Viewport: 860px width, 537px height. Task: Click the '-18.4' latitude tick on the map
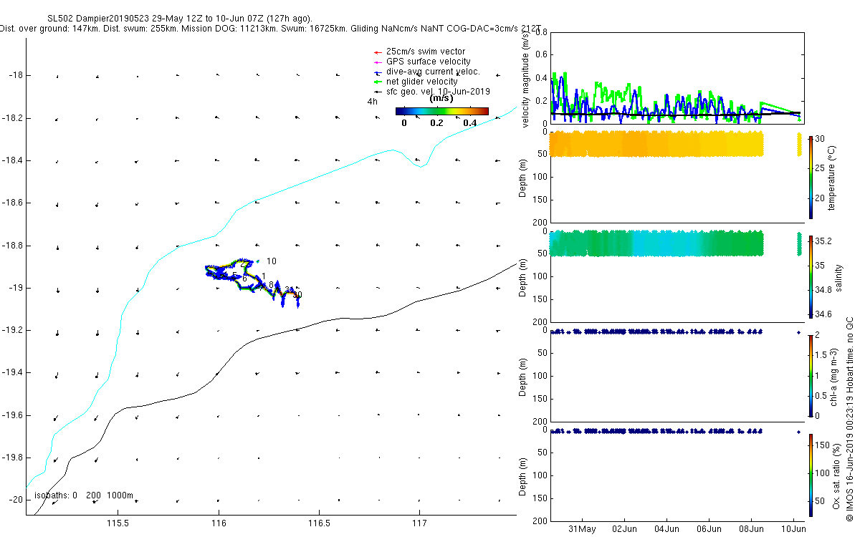13,160
